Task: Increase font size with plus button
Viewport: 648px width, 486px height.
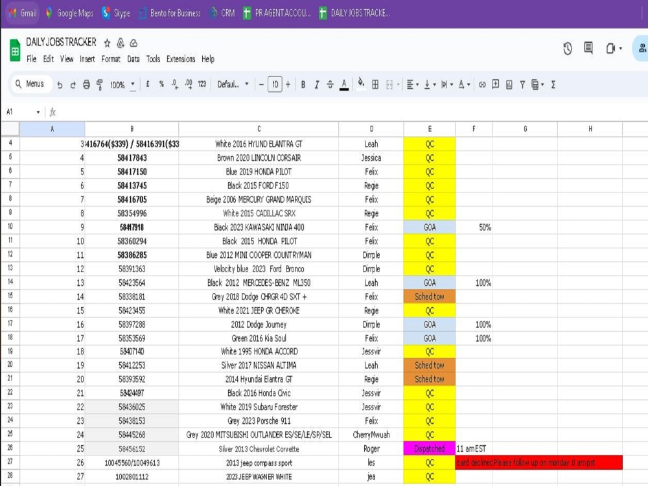Action: click(x=288, y=85)
